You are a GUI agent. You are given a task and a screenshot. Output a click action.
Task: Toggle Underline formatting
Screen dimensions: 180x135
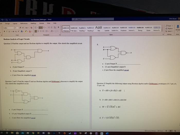(x=9, y=31)
